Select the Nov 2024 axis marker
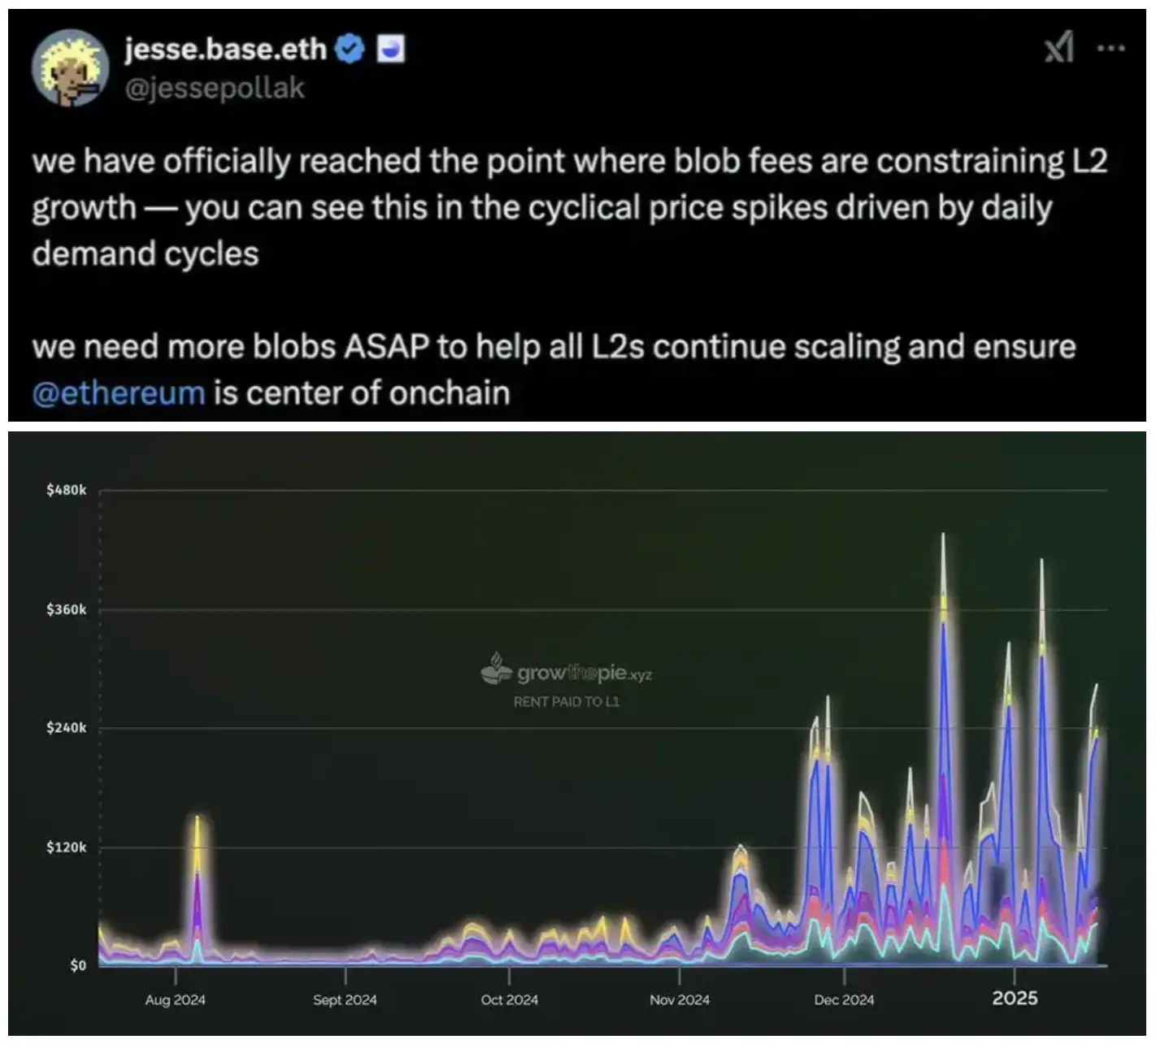1156x1048 pixels. coord(679,999)
